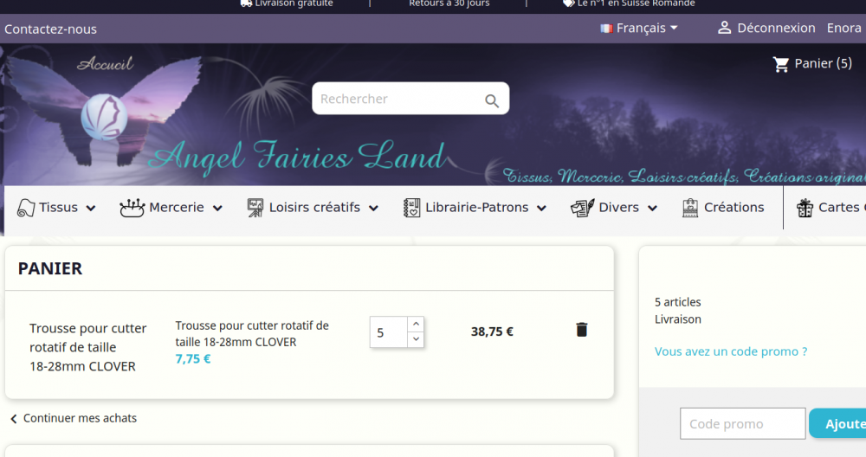Click Vous avez un code promo link
The width and height of the screenshot is (866, 457).
click(x=731, y=351)
